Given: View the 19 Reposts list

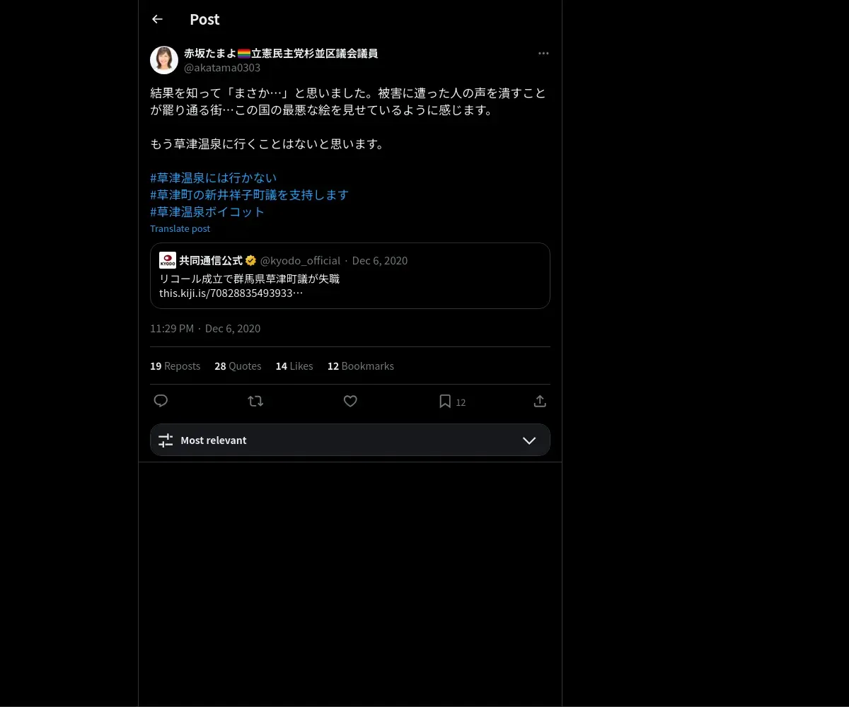Looking at the screenshot, I should point(175,366).
